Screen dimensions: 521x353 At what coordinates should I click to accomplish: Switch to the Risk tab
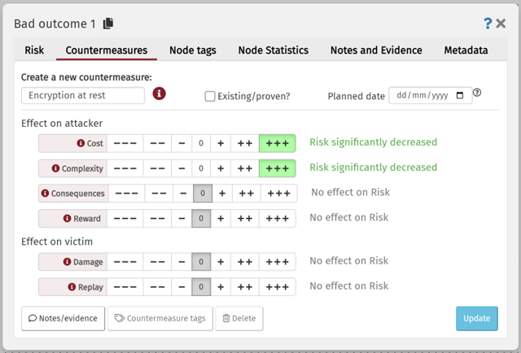(x=34, y=50)
